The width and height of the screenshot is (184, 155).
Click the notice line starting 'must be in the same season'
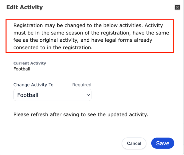[91, 33]
